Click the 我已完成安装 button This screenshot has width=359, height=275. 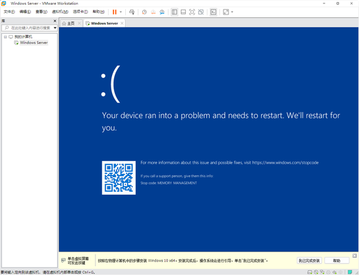click(x=309, y=261)
